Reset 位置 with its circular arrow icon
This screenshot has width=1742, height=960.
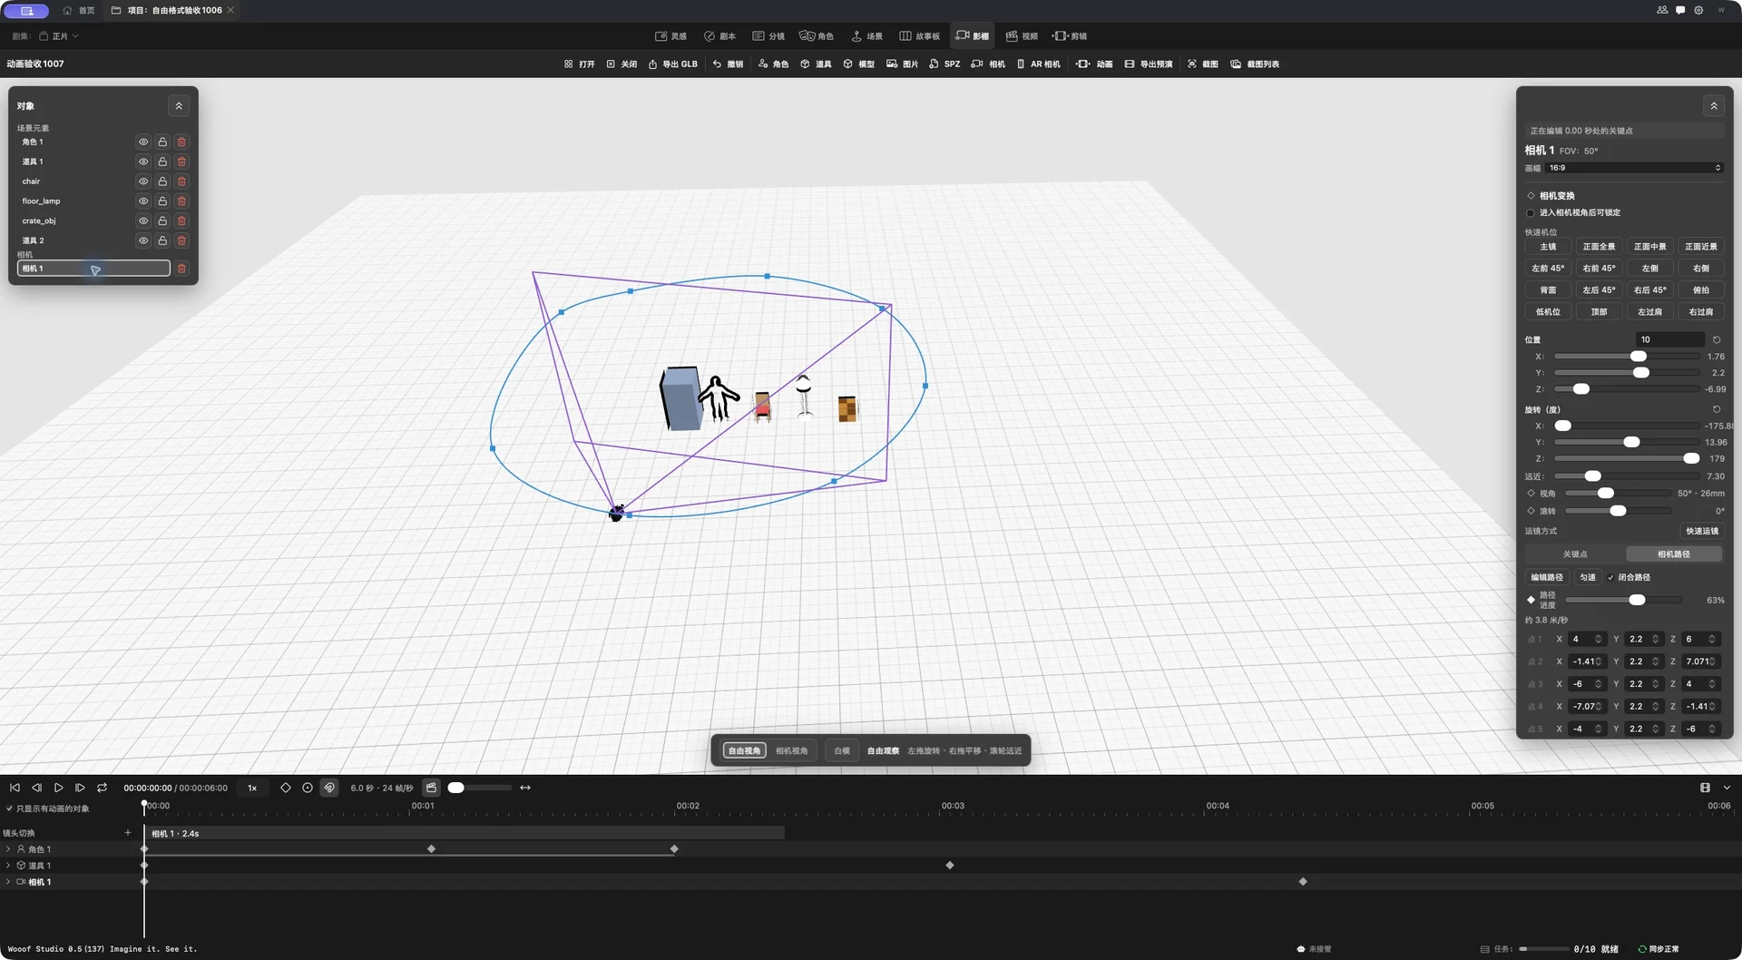[1717, 339]
